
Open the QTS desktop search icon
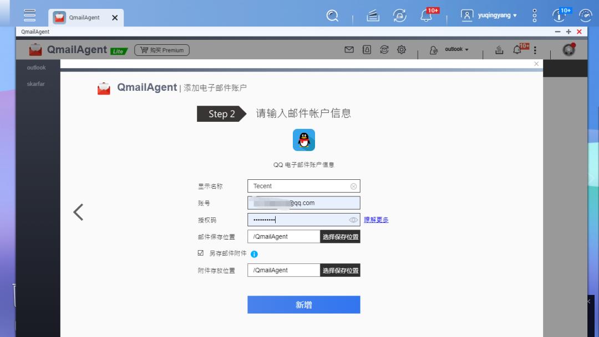[333, 15]
